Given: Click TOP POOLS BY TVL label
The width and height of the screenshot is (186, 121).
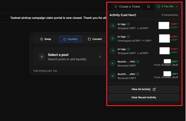Looking at the screenshot, I should pyautogui.click(x=45, y=71).
